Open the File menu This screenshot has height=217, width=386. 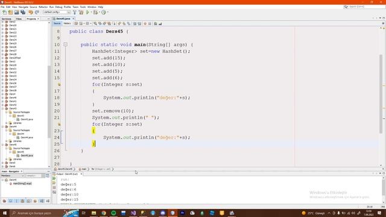coord(2,7)
